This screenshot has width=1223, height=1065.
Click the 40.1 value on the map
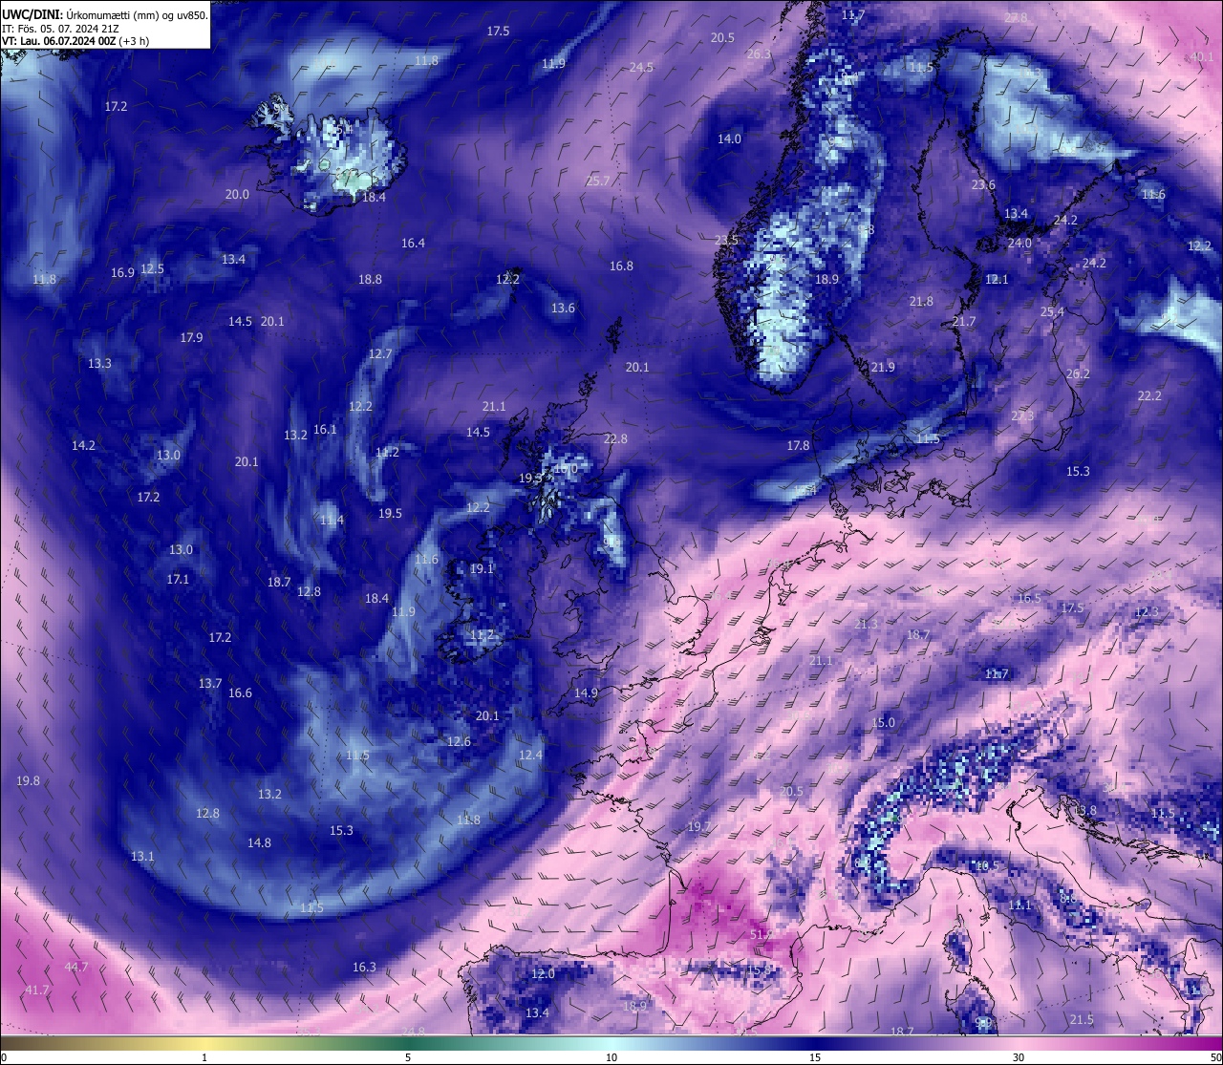[x=1202, y=57]
